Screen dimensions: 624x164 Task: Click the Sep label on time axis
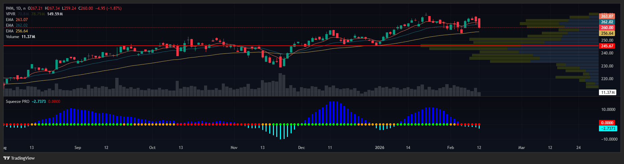78,148
